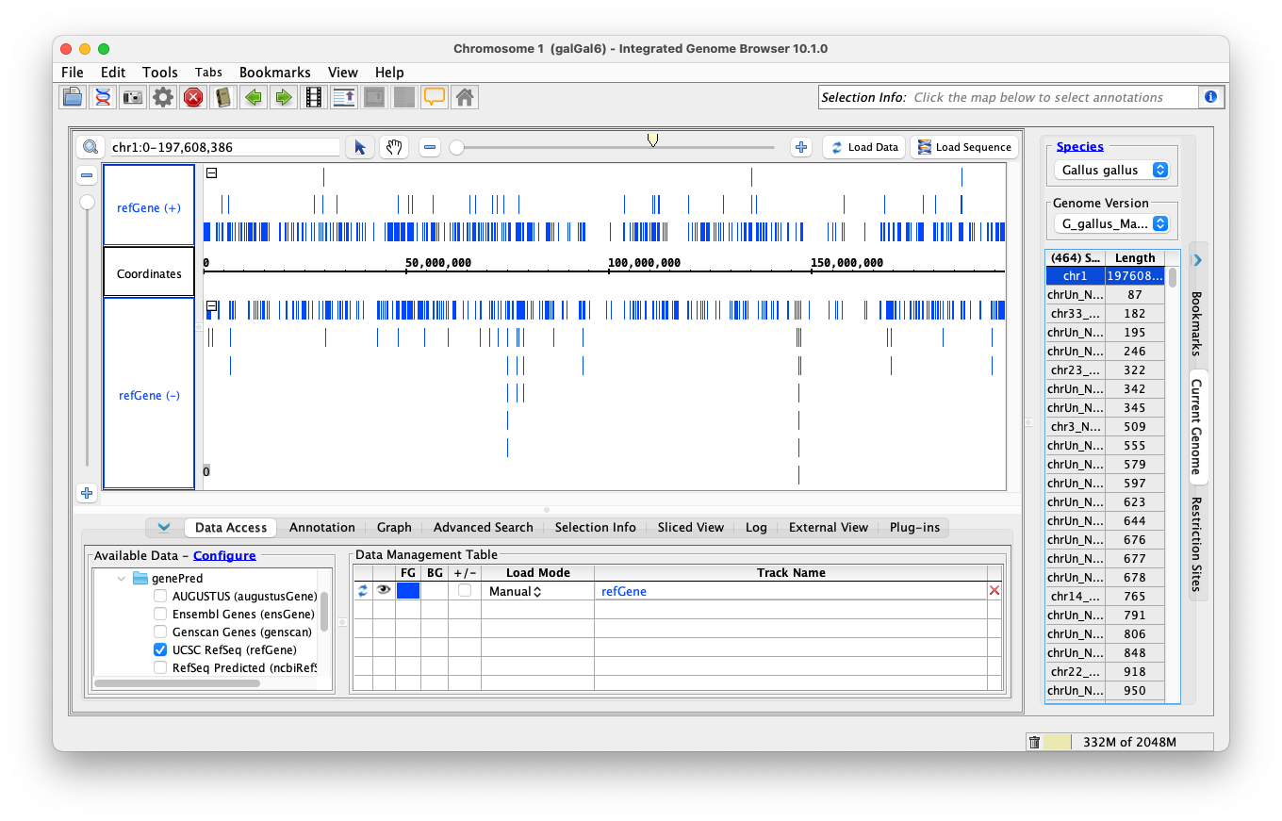Enable the AUGUSTUS (augustusGene) checkbox
Image resolution: width=1282 pixels, height=821 pixels.
tap(160, 596)
